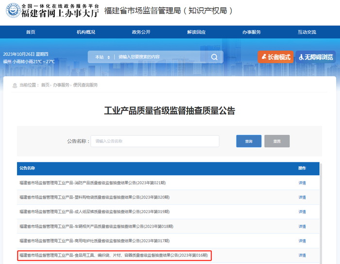Image resolution: width=340 pixels, height=264 pixels.
Task: Click the blue 查询 button
Action: click(x=249, y=141)
